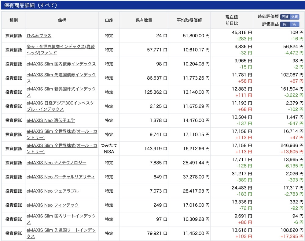
Task: Click day change value +86 円
Action: 245,222
